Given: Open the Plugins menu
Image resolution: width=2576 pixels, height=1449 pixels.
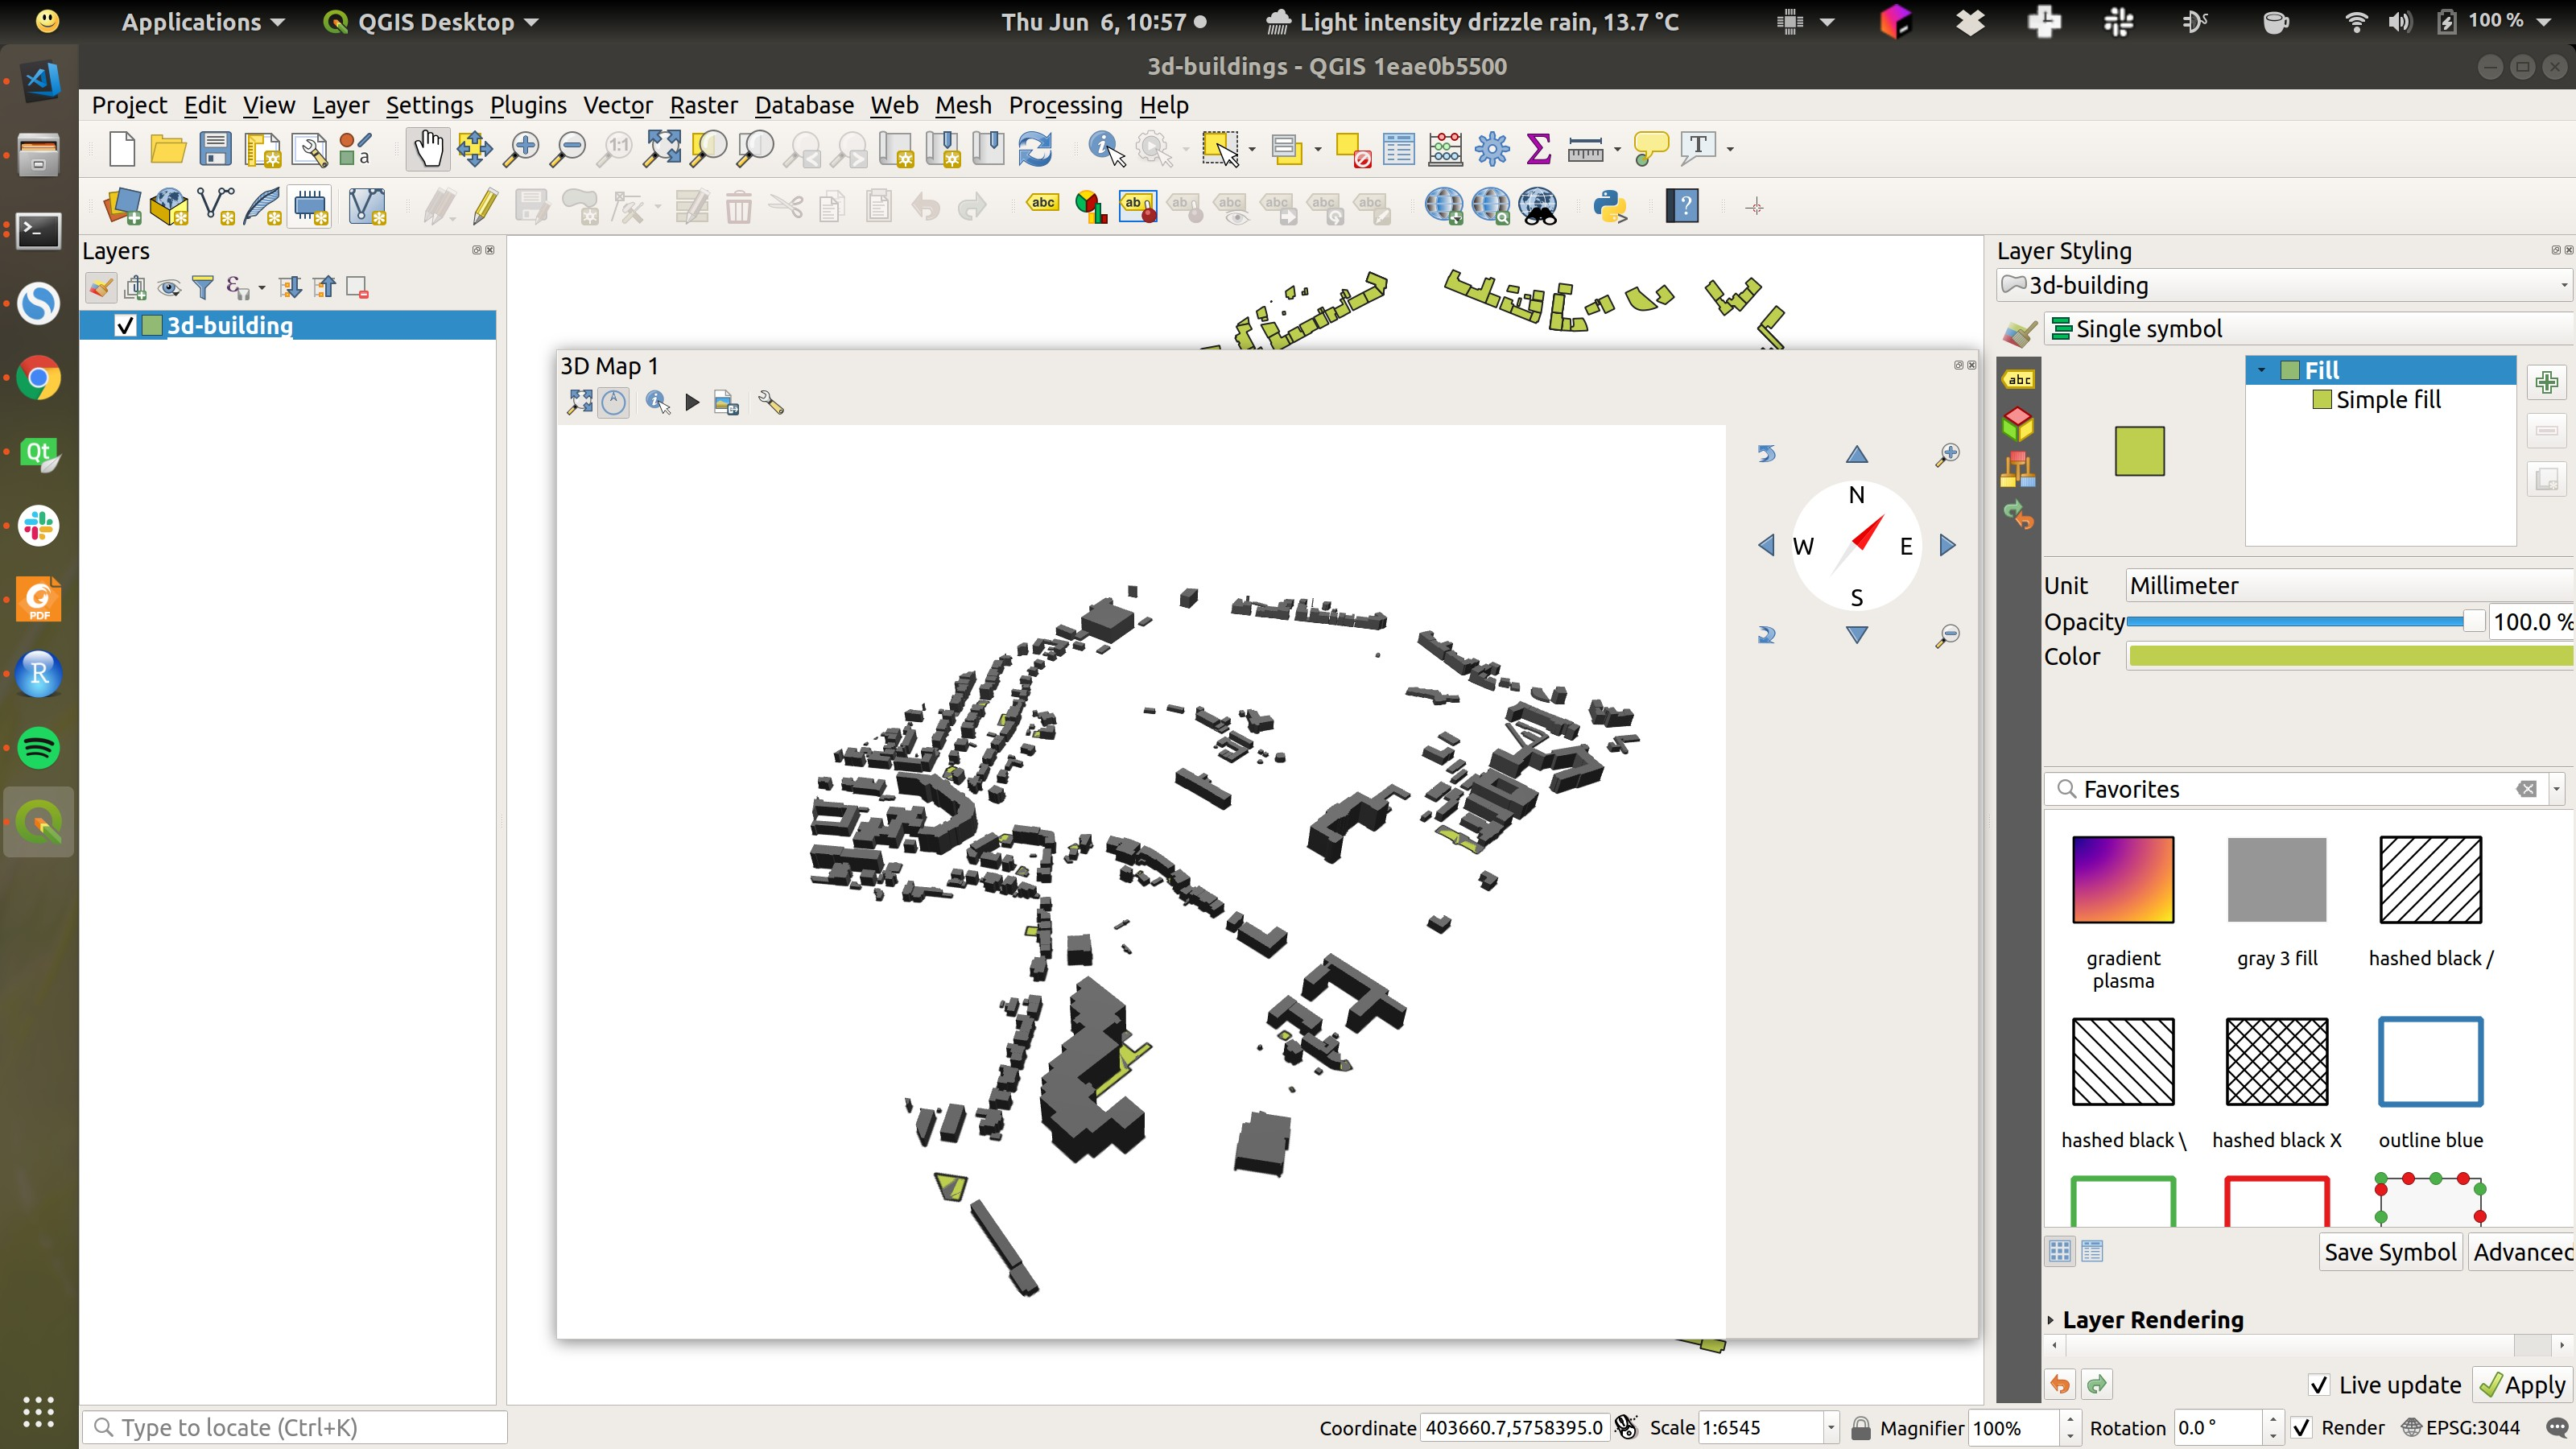Looking at the screenshot, I should 527,105.
